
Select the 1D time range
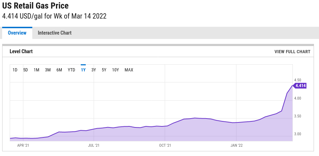tap(15, 70)
